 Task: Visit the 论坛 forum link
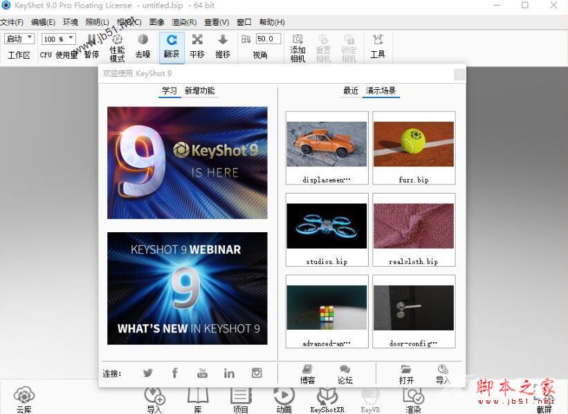(x=344, y=373)
